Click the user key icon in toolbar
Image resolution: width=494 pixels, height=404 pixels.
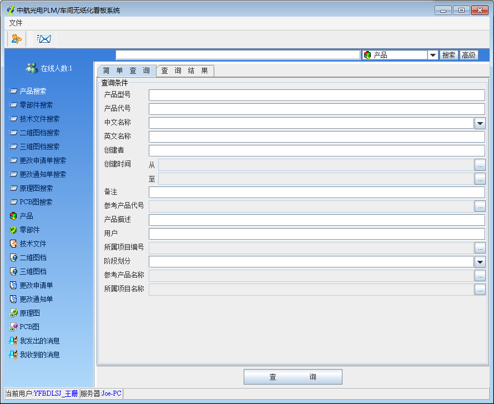16,39
